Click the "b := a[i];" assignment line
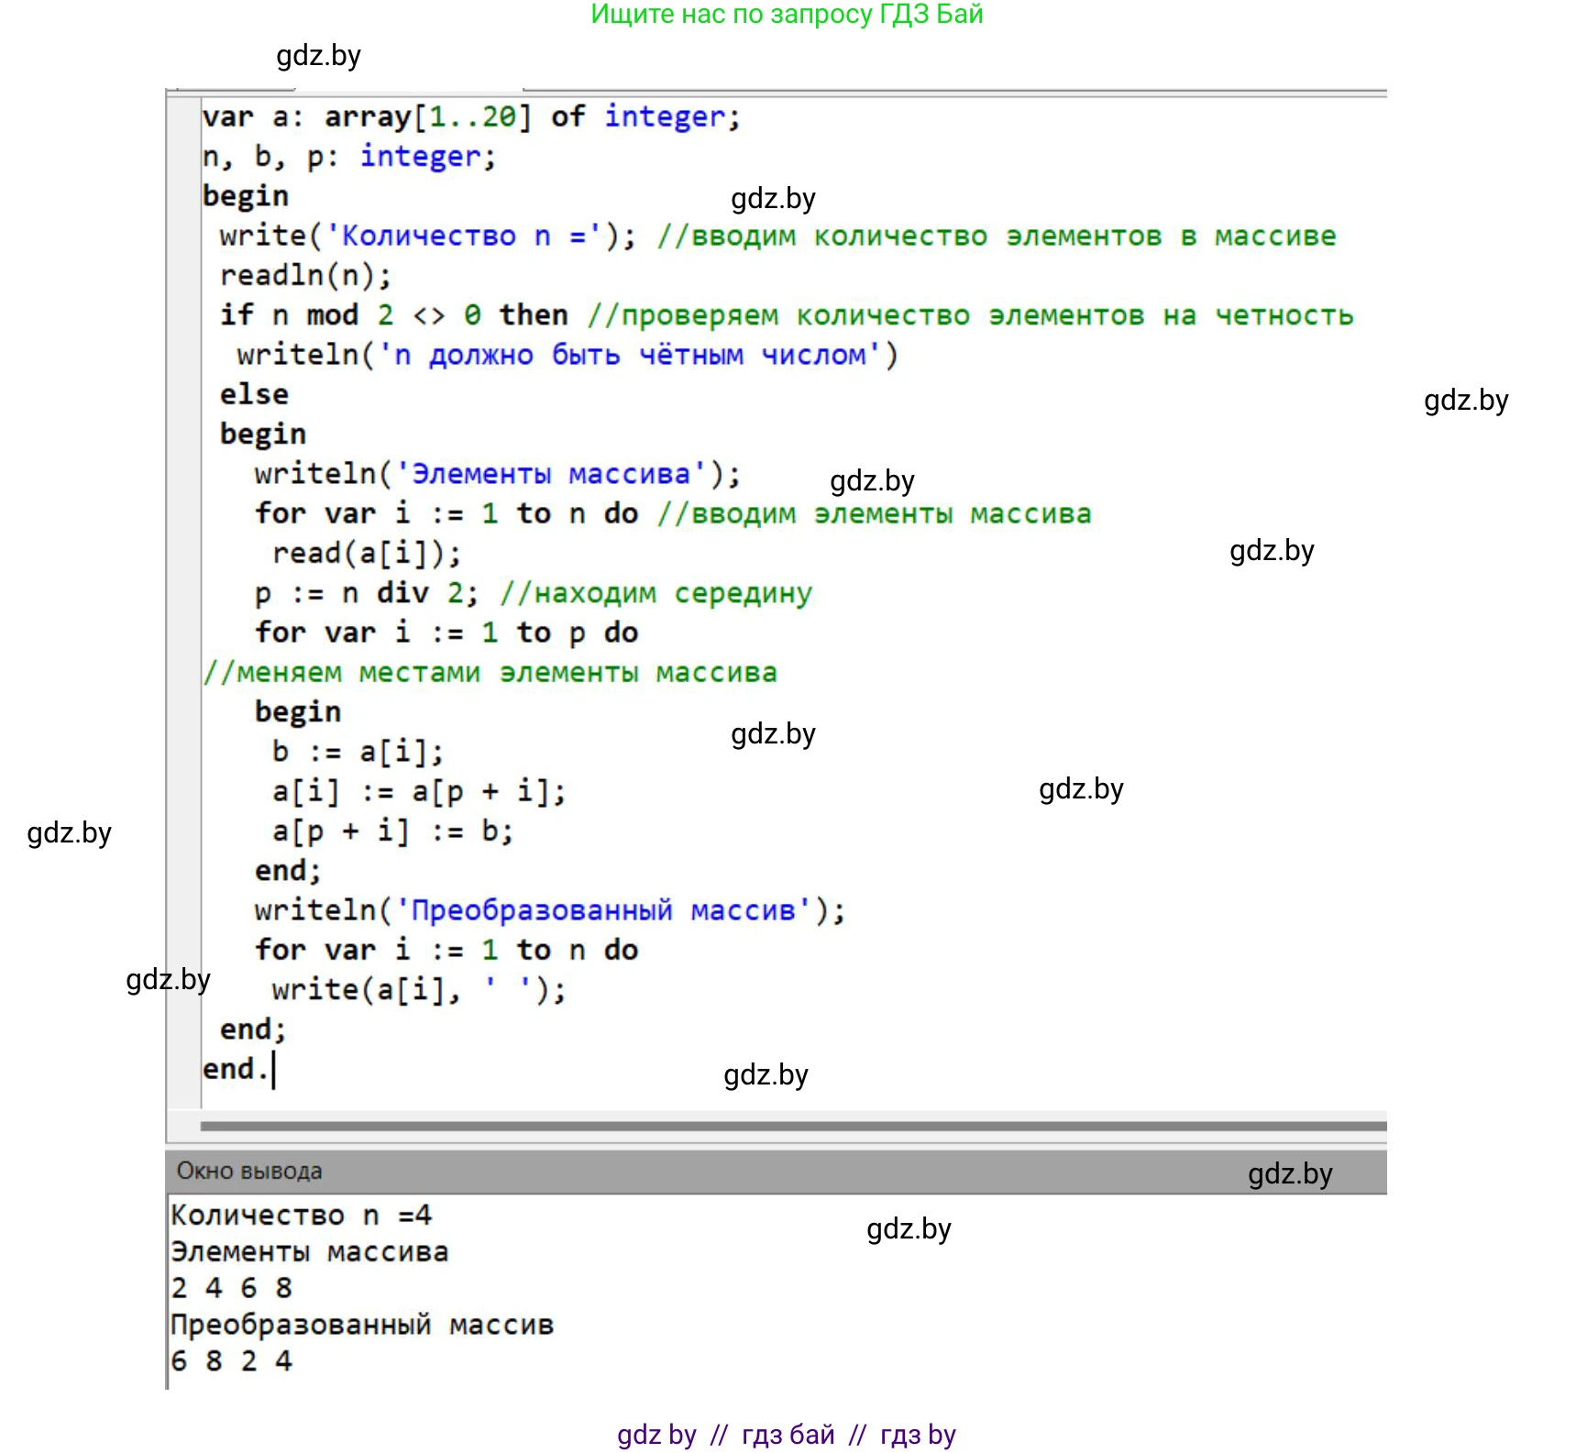 click(358, 752)
